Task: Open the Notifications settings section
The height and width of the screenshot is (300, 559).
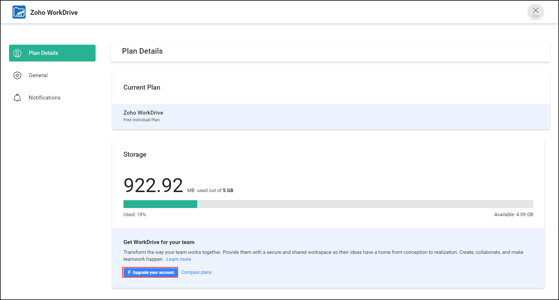Action: tap(52, 98)
